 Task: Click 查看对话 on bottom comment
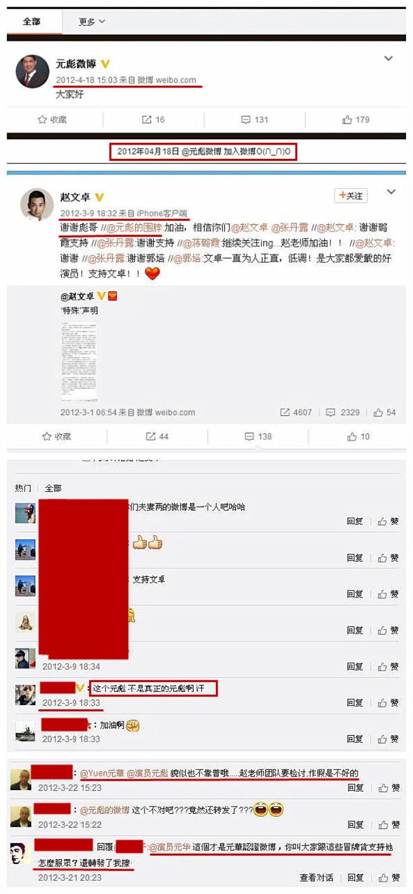(316, 877)
